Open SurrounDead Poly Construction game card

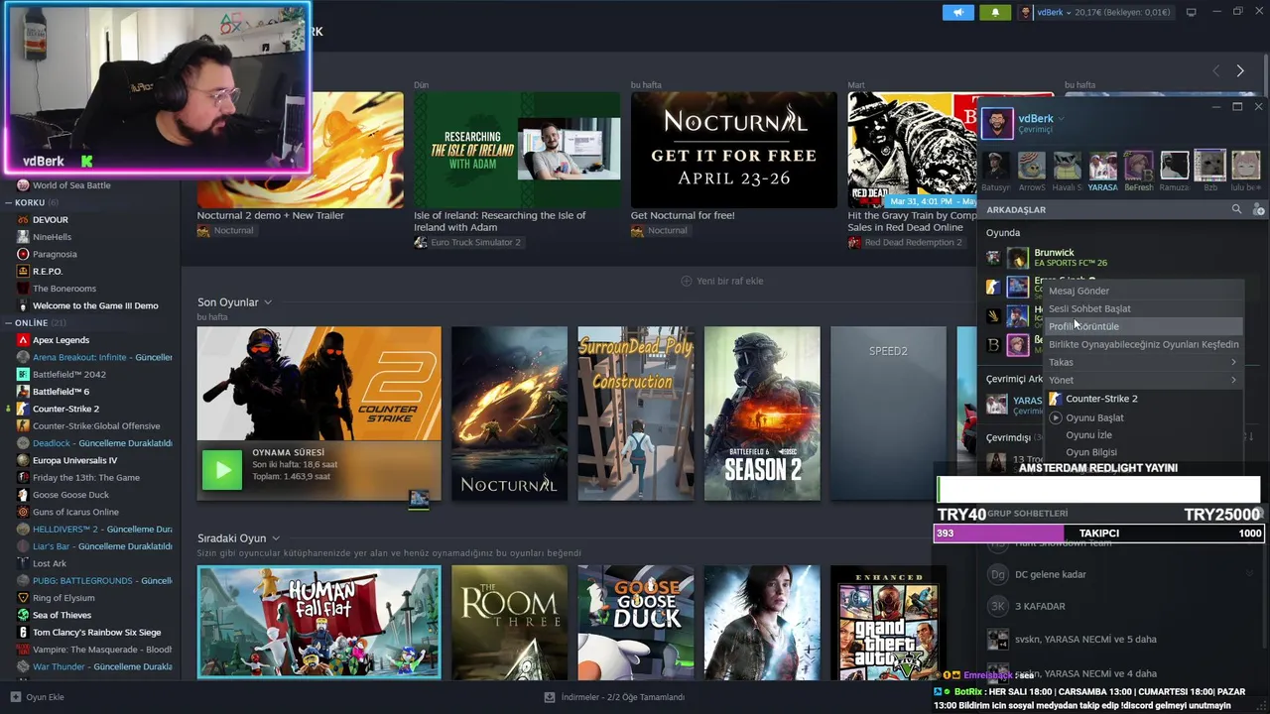click(636, 414)
